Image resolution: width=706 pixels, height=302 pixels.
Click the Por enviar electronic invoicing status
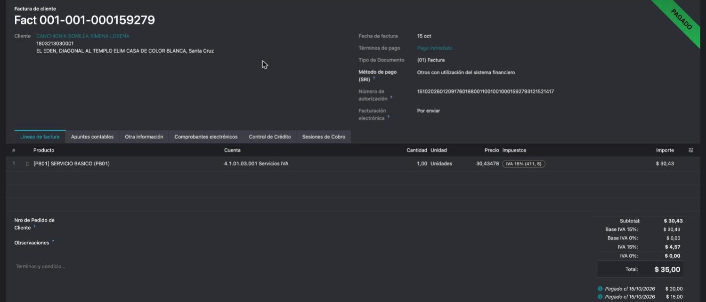pyautogui.click(x=429, y=111)
